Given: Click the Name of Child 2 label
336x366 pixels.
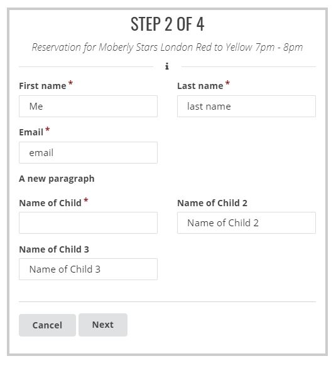Looking at the screenshot, I should tap(212, 203).
